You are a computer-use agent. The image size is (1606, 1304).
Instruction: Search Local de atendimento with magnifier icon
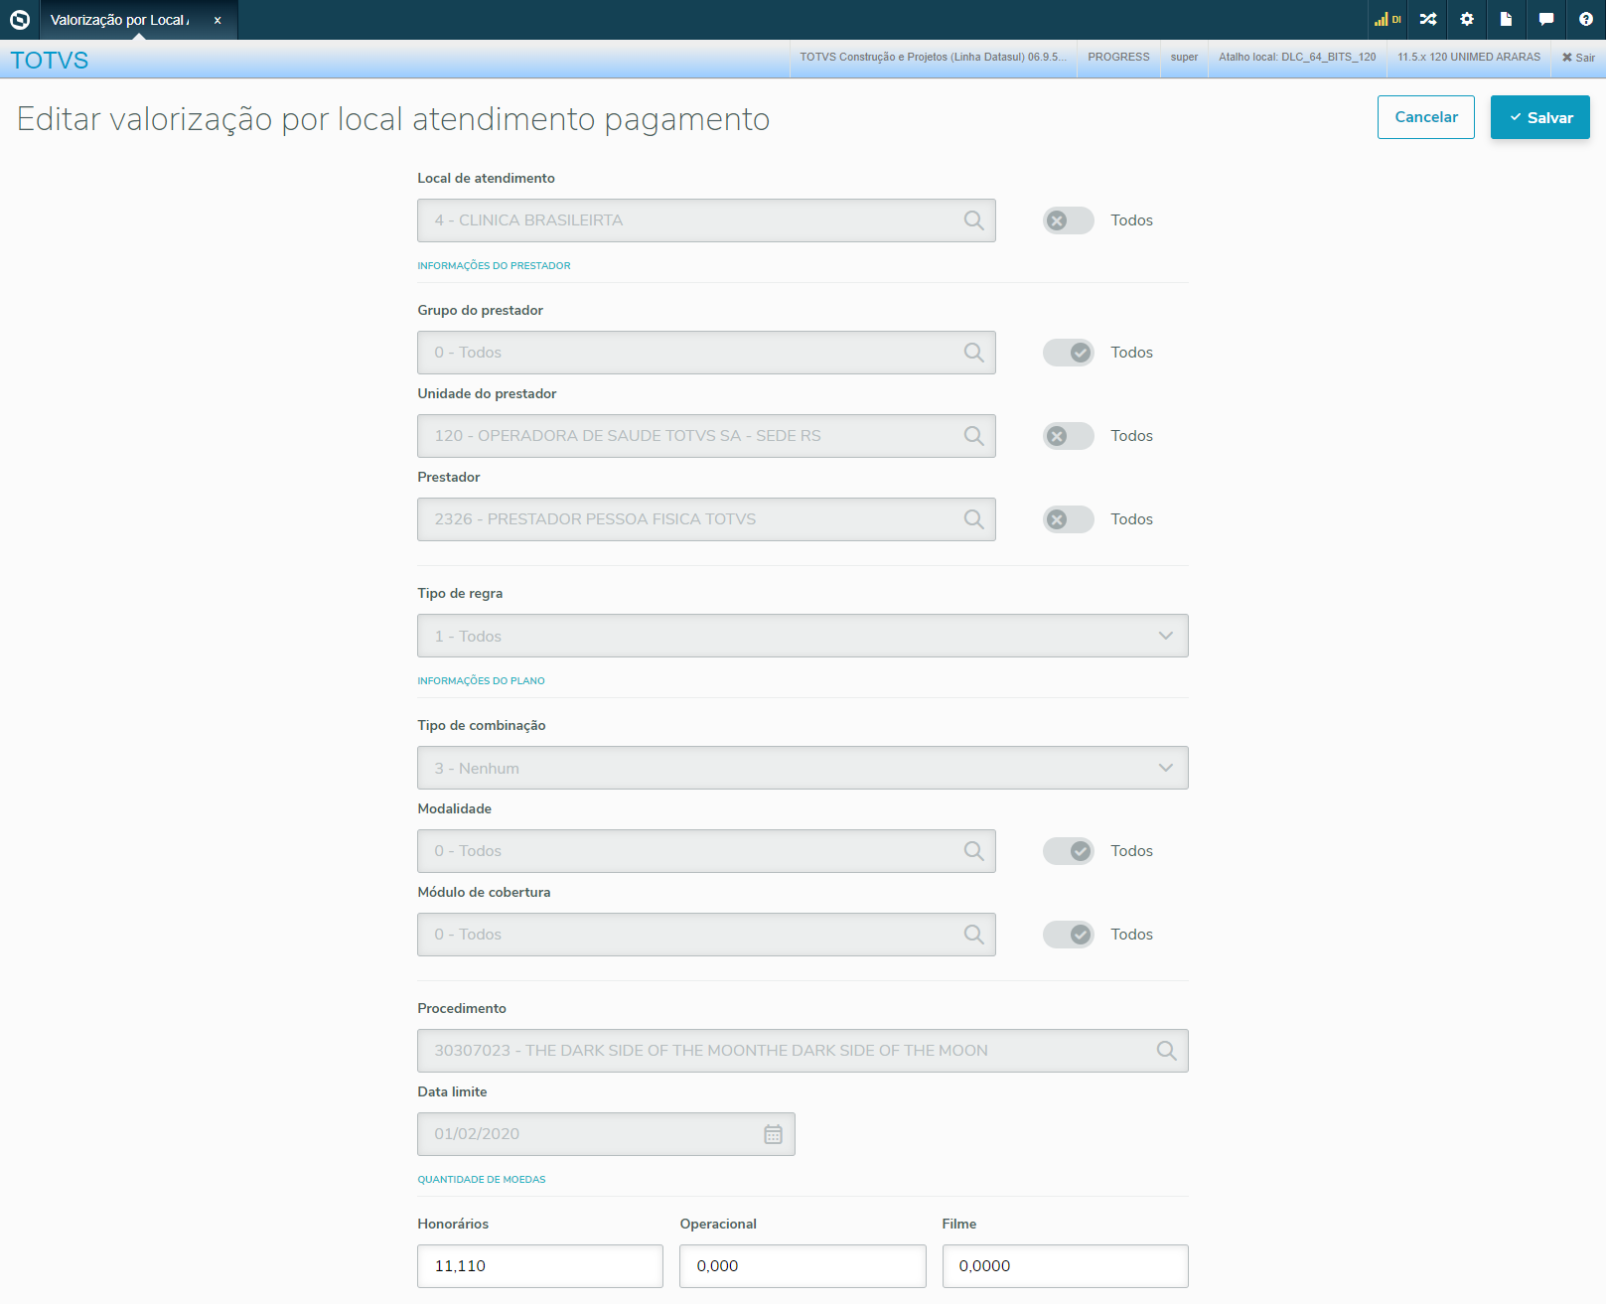[974, 220]
